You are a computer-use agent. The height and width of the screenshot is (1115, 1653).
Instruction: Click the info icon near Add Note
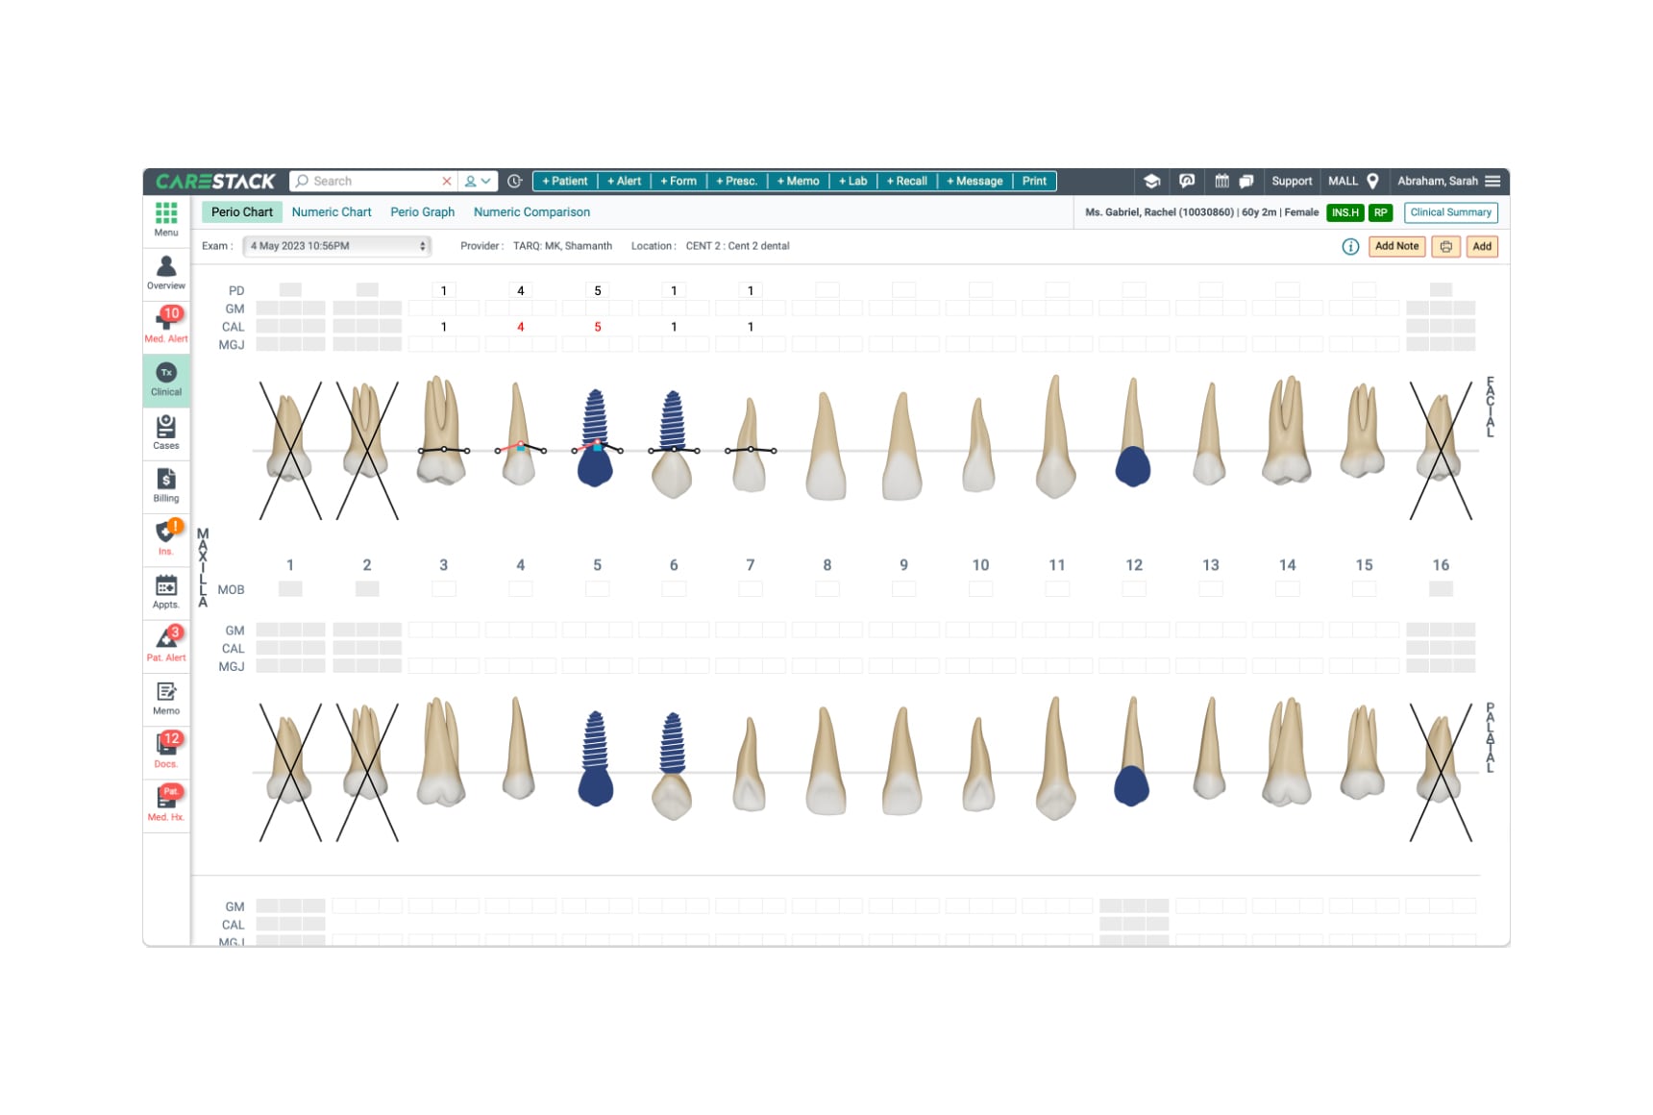[1350, 247]
